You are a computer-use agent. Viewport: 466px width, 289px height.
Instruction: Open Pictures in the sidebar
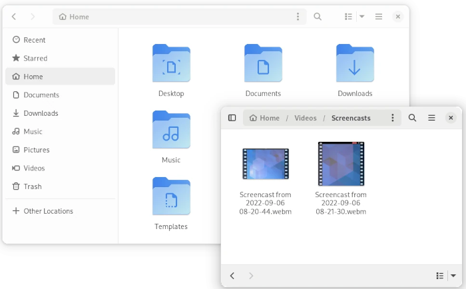click(60, 150)
